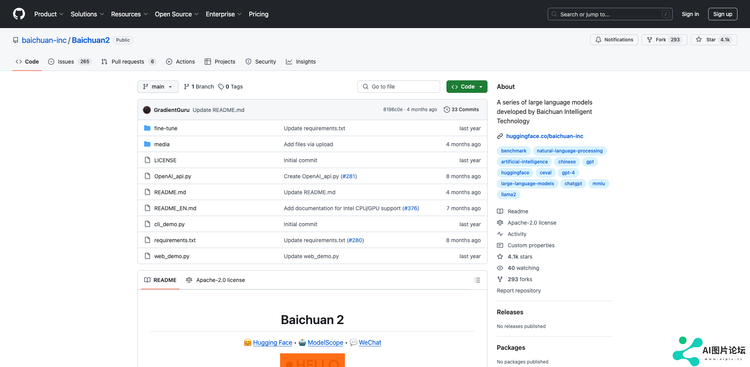
Task: Expand the Resources menu
Action: pyautogui.click(x=129, y=14)
